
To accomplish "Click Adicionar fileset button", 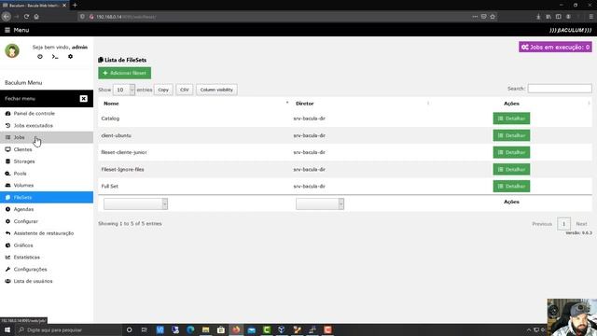I will coord(124,73).
